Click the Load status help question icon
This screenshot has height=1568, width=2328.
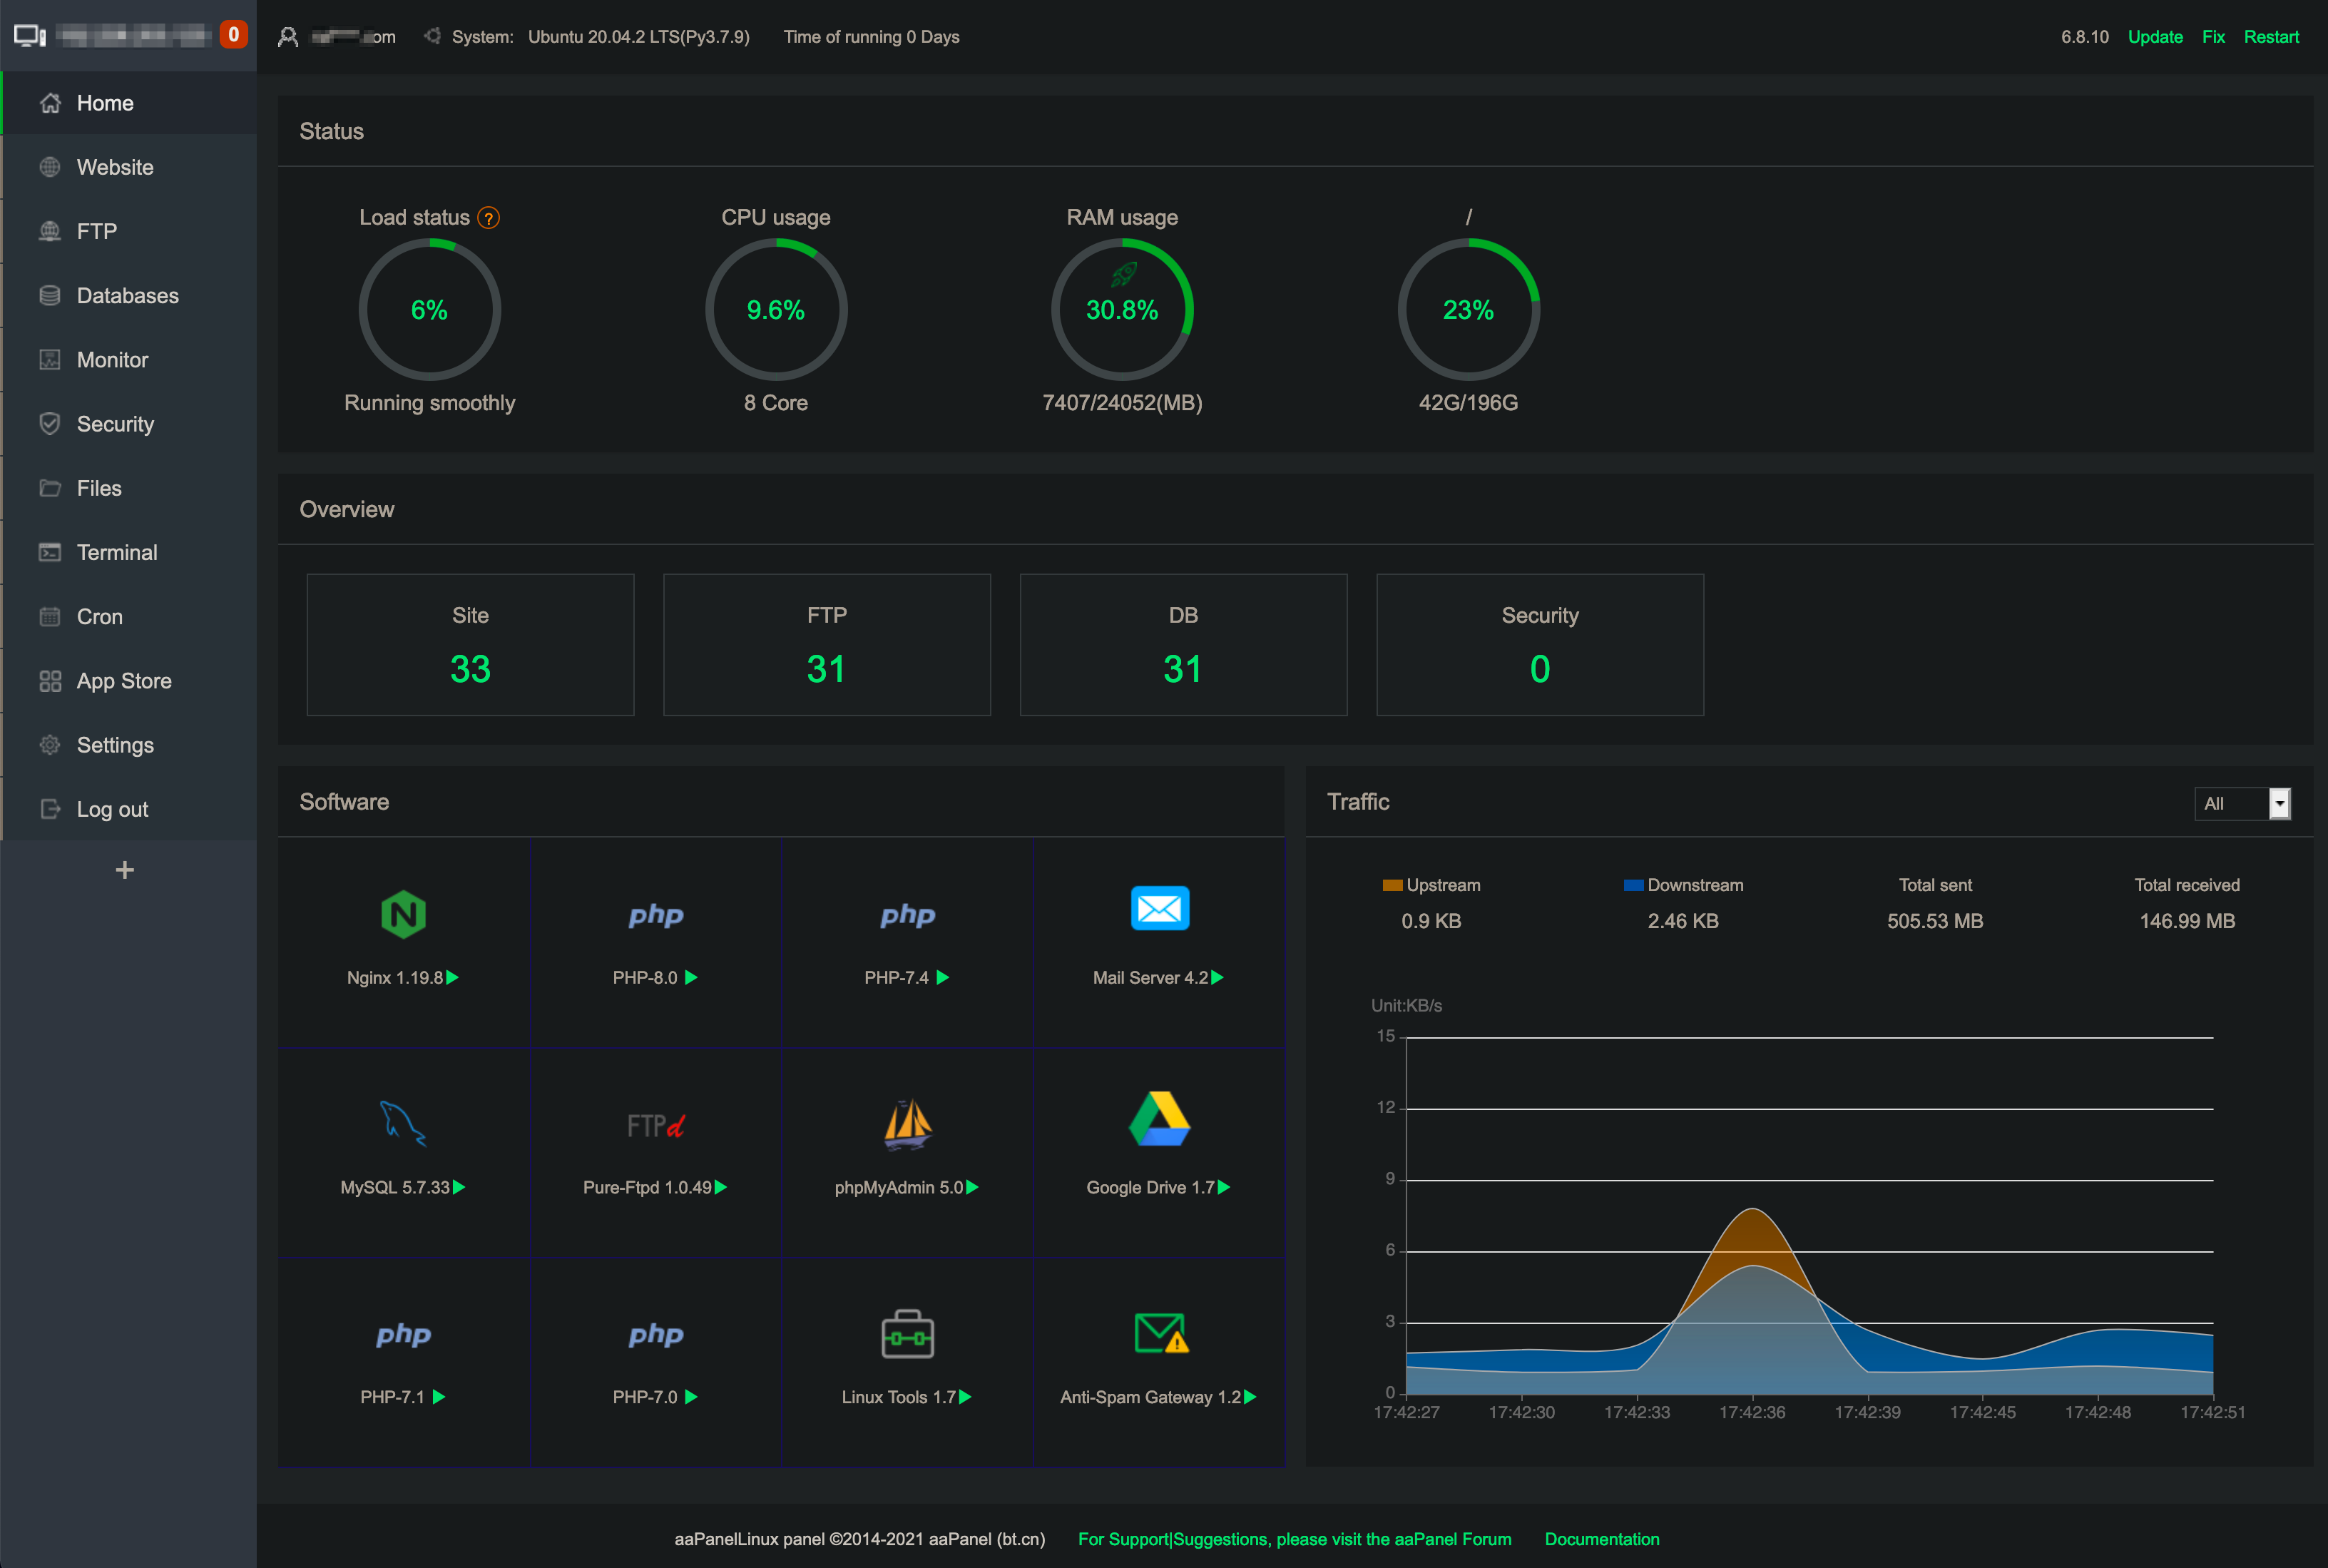(x=489, y=218)
